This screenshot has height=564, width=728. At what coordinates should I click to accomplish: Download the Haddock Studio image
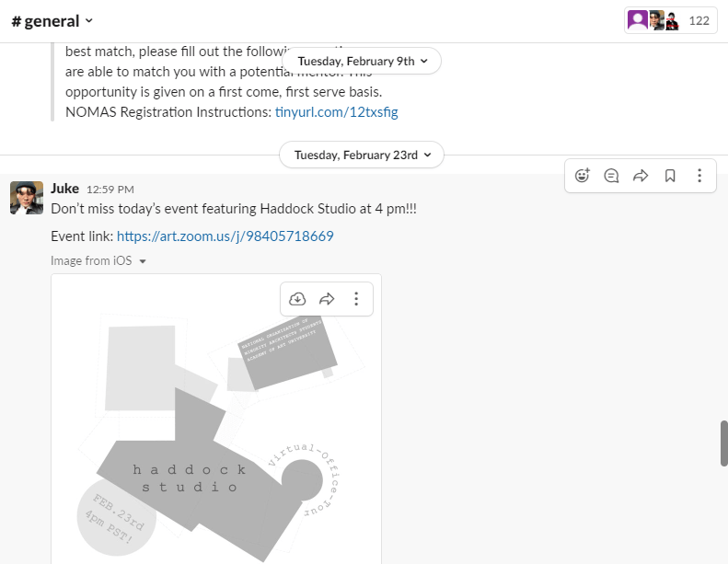297,299
